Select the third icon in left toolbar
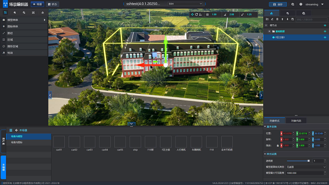The height and width of the screenshot is (185, 329). pos(24,13)
